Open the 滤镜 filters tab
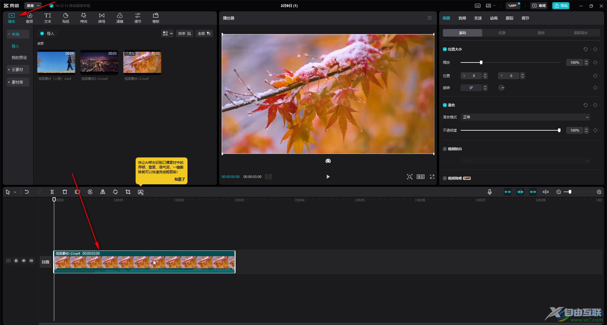The image size is (607, 325). click(x=120, y=18)
